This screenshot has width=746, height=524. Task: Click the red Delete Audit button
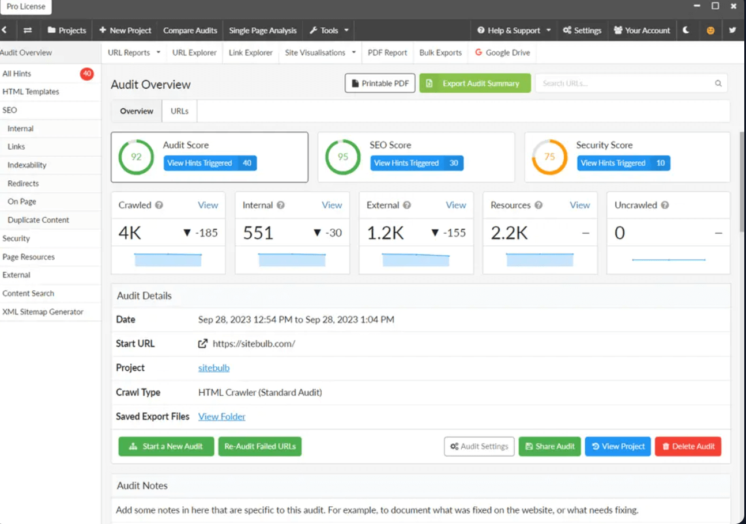pos(687,446)
